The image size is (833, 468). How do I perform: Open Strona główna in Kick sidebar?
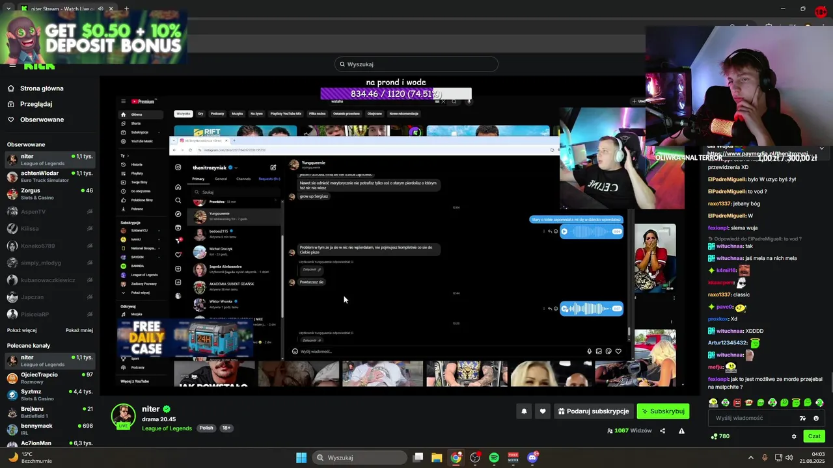pyautogui.click(x=42, y=88)
